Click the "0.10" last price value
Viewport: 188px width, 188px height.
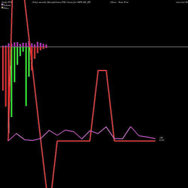(162, 140)
